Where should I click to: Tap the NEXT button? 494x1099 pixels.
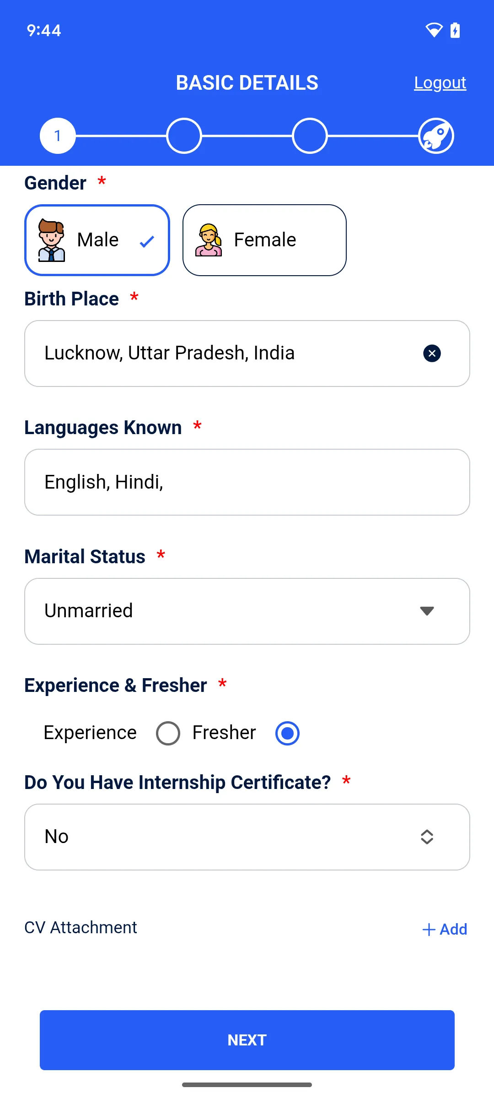point(247,1040)
